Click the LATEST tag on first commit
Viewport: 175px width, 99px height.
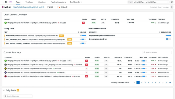[69, 61]
